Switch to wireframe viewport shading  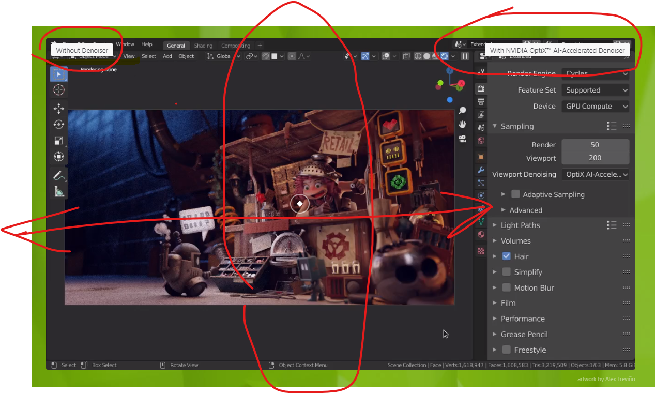(418, 56)
